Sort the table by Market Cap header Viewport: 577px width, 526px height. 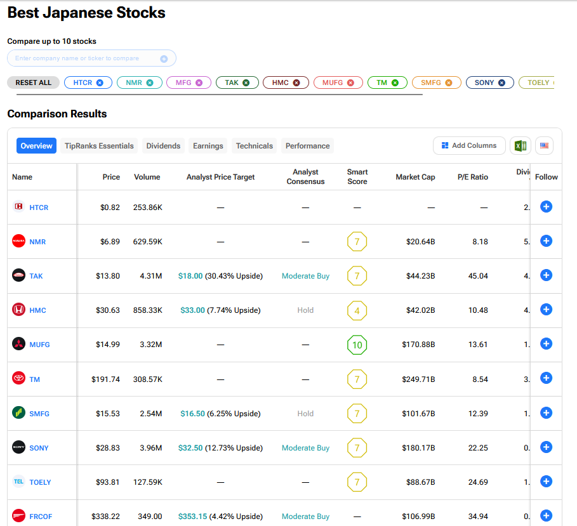click(415, 177)
